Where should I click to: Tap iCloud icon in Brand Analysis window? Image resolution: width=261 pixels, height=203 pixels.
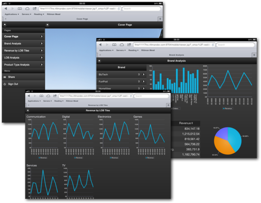coord(122,45)
